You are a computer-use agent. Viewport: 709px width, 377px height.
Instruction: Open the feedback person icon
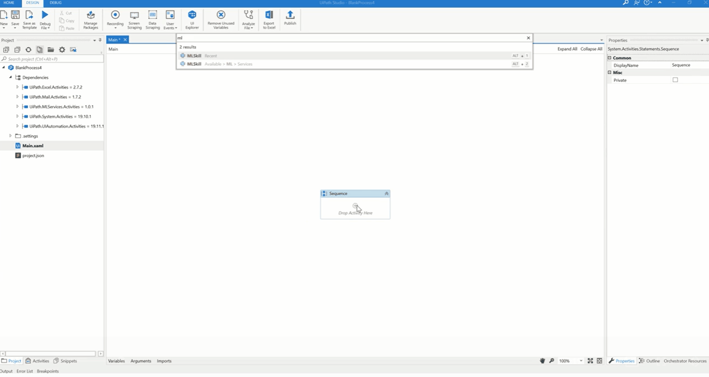pos(637,3)
